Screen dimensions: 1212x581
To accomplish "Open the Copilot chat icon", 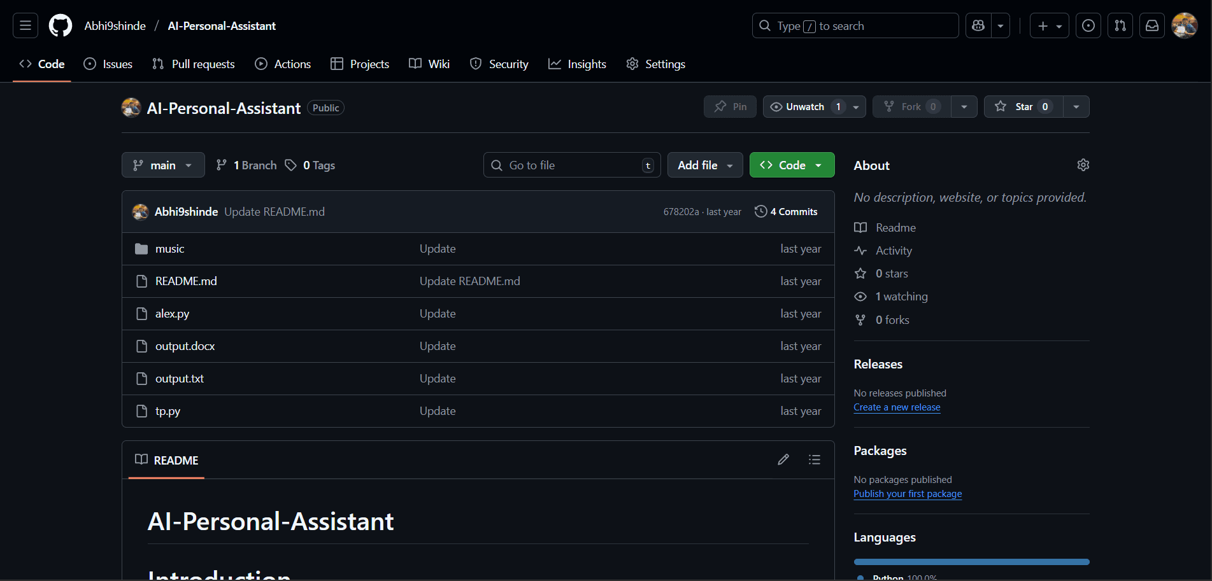I will pos(978,25).
